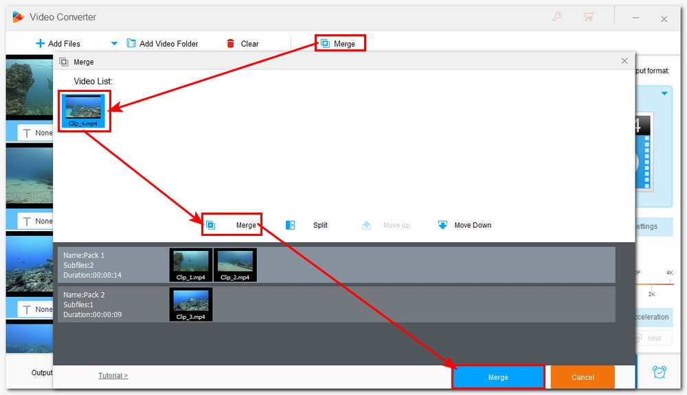Open Merge from the main toolbar
This screenshot has width=687, height=395.
point(339,43)
